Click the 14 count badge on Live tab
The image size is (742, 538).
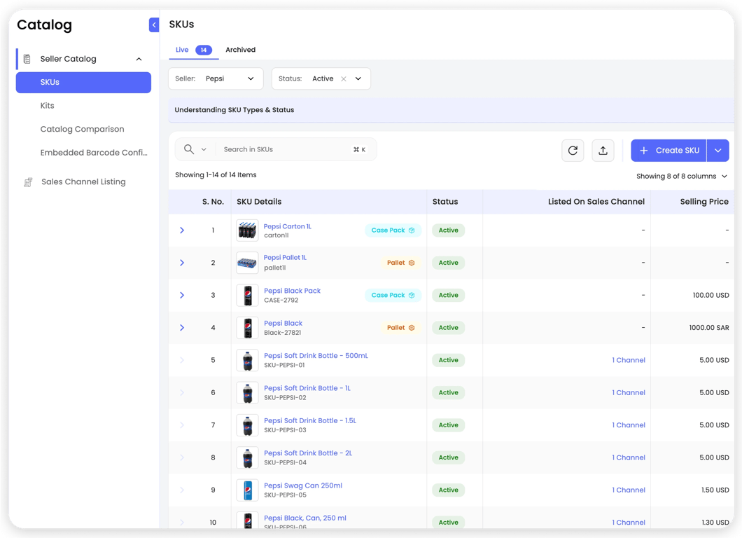(x=204, y=50)
